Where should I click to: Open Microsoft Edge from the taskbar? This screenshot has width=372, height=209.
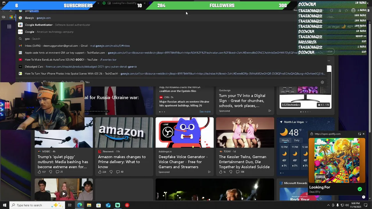coord(79,205)
